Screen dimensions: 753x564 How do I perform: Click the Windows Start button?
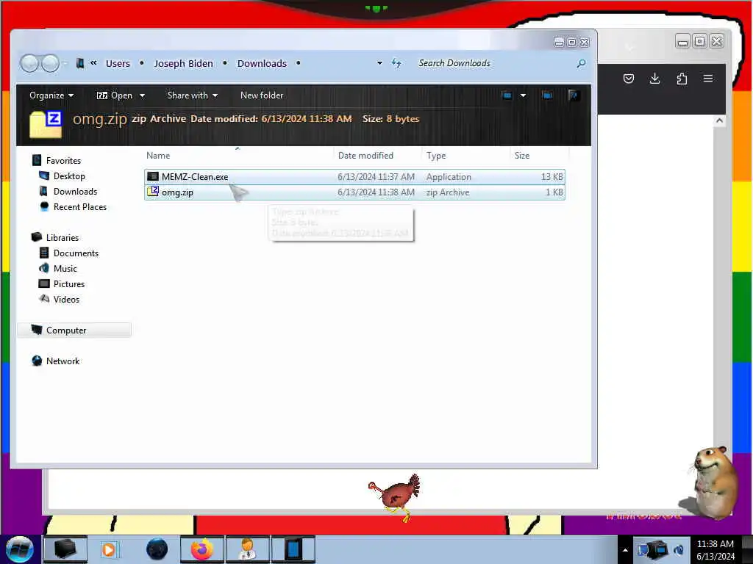click(19, 549)
